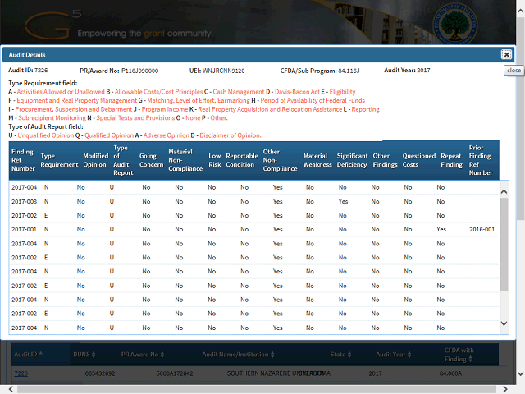Click the Material Weakness column header

(x=316, y=160)
